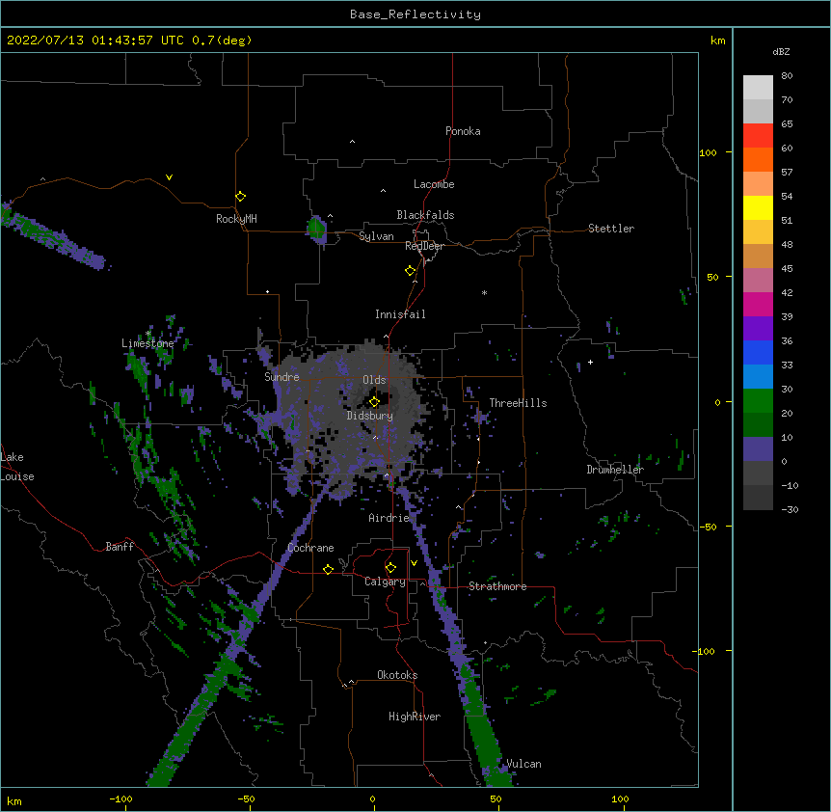Click the dBZ legend header

(781, 52)
